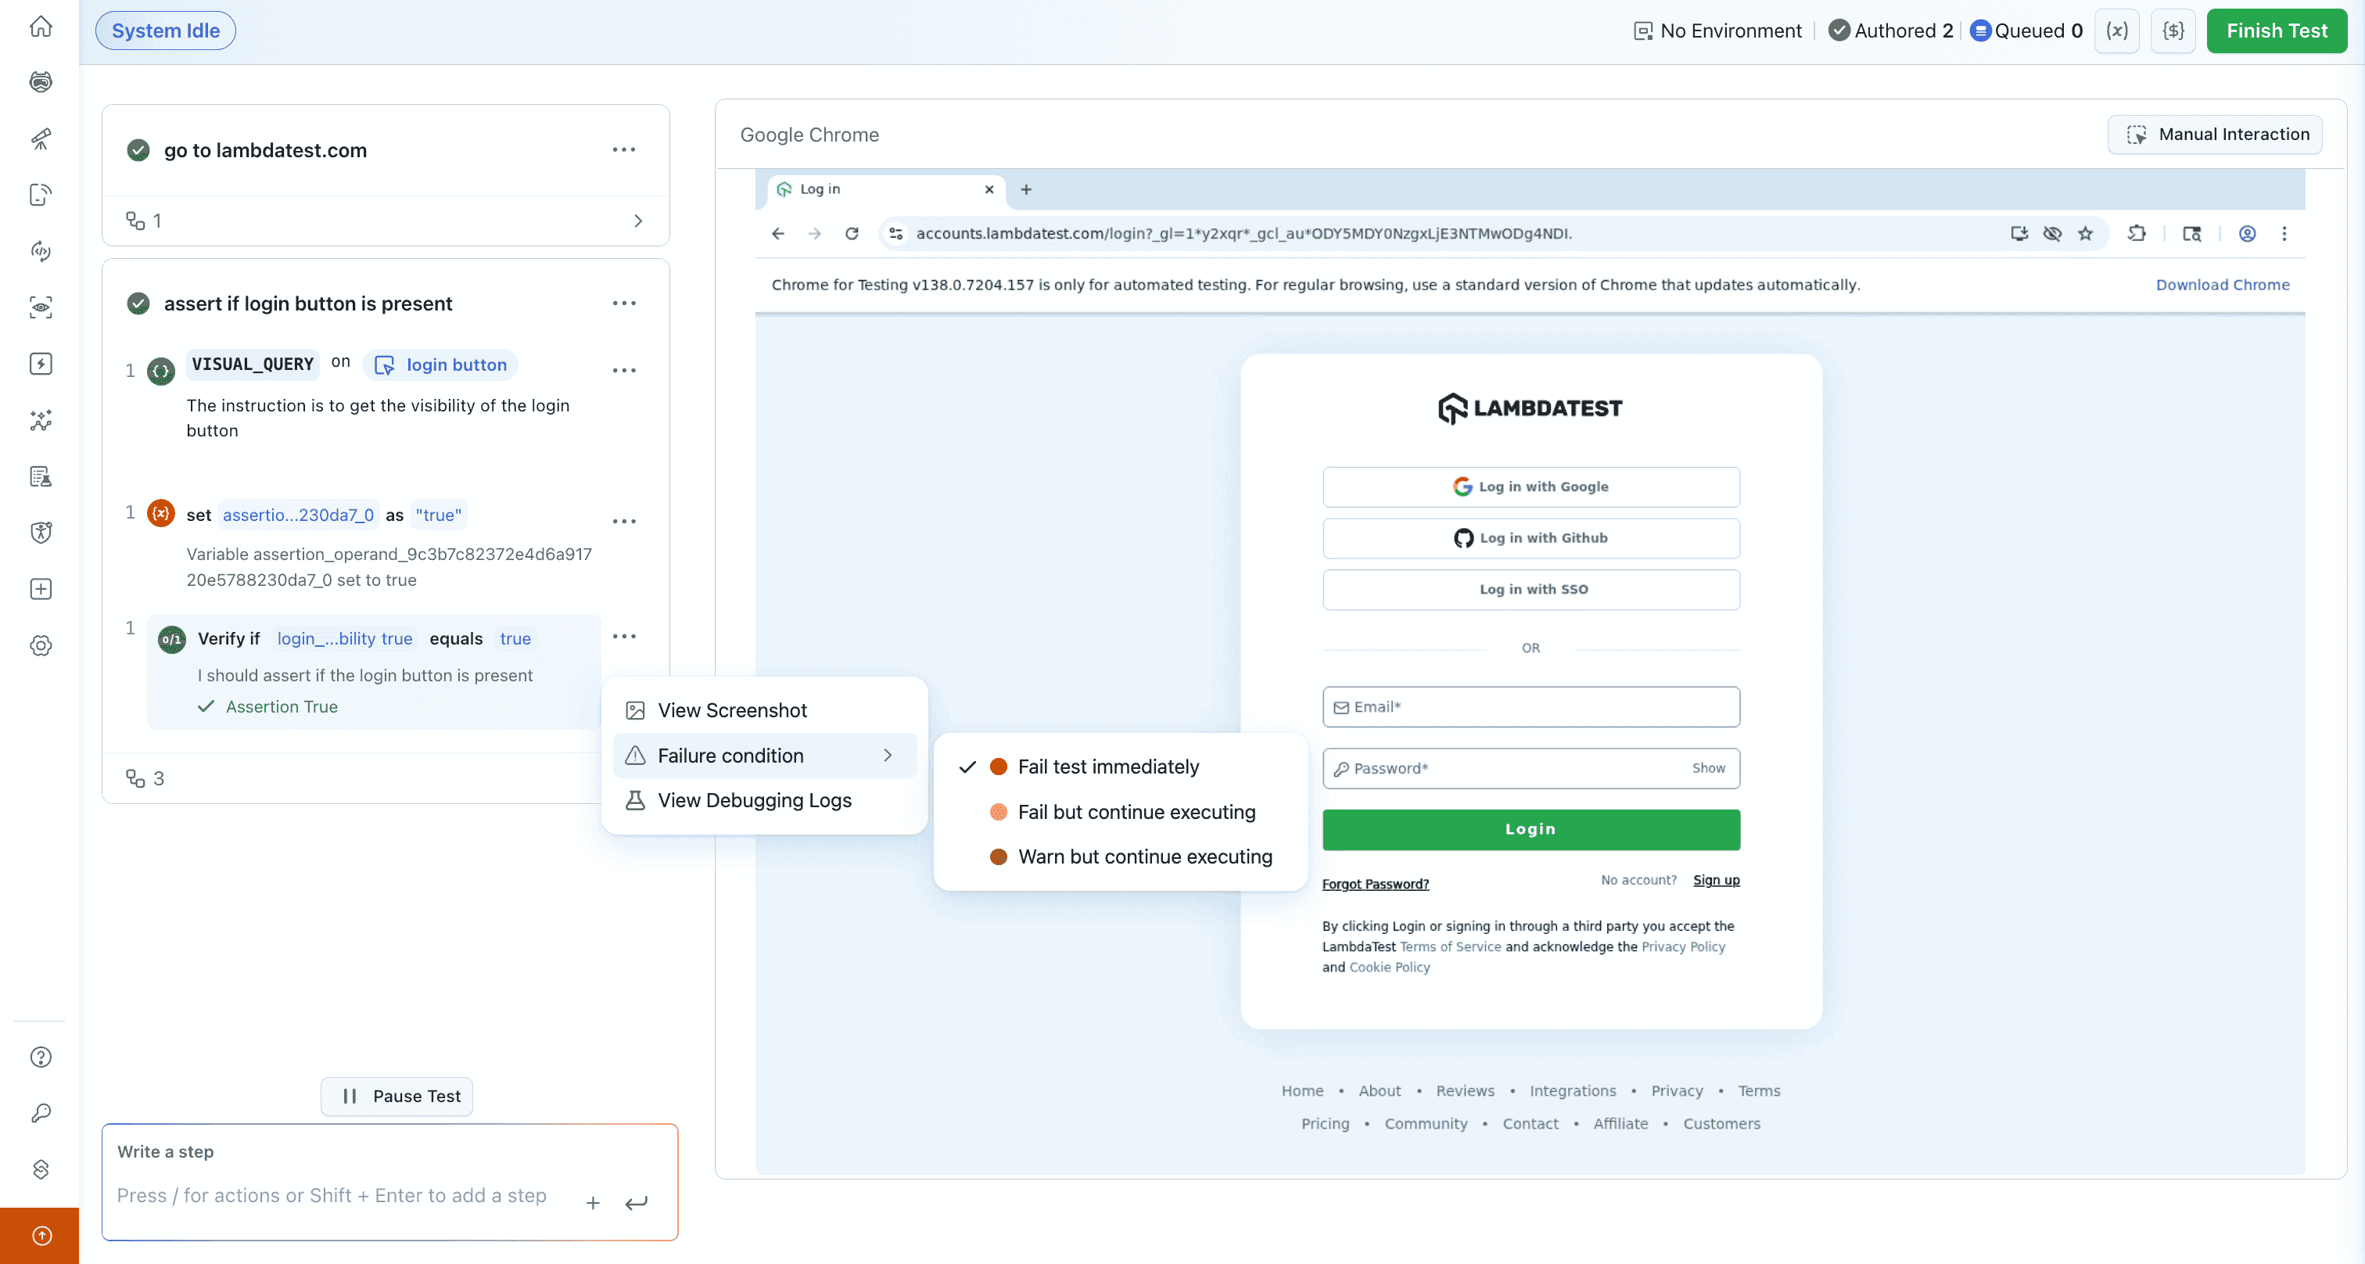The height and width of the screenshot is (1264, 2365).
Task: Select Fail test immediately option
Action: click(x=1107, y=767)
